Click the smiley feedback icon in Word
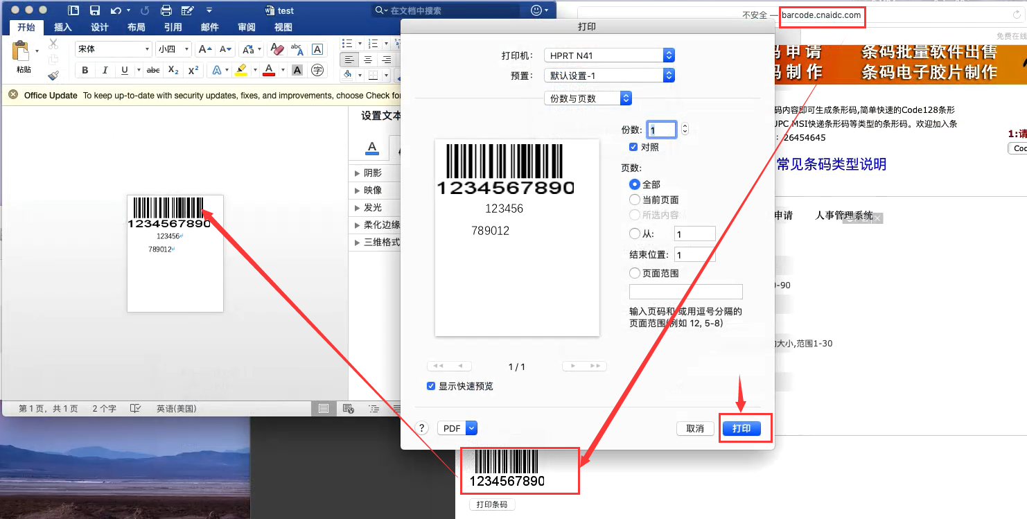The width and height of the screenshot is (1027, 519). pyautogui.click(x=536, y=10)
